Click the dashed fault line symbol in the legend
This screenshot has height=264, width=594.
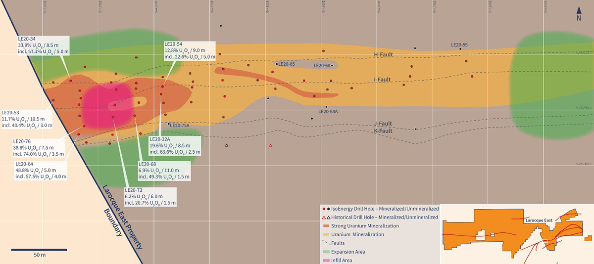(327, 243)
